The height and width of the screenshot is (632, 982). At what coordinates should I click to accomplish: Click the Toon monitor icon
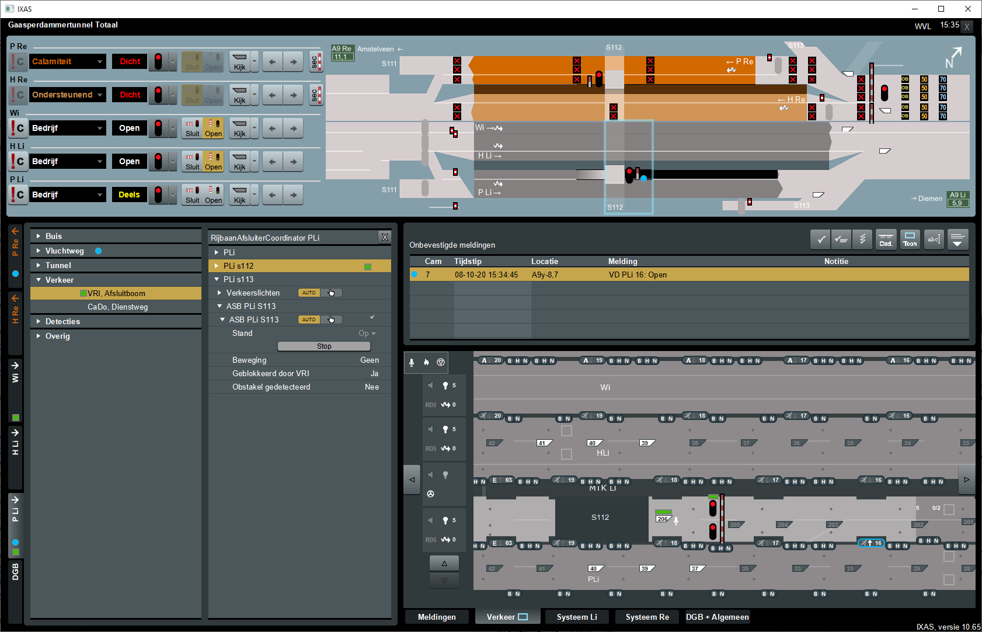pos(910,239)
